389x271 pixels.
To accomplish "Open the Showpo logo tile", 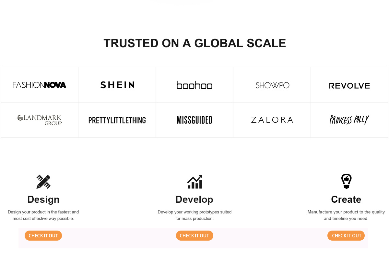I will (272, 85).
